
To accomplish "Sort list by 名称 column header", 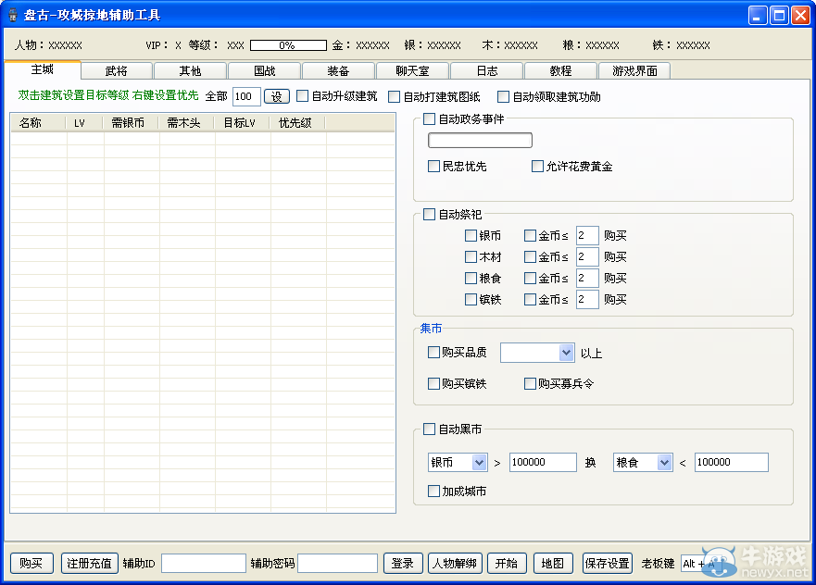I will click(39, 123).
